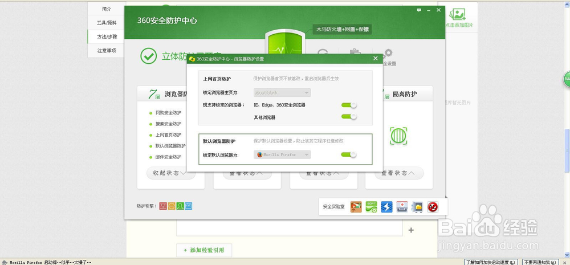Open the 安全设置 gear icon
570x265 pixels.
click(388, 54)
